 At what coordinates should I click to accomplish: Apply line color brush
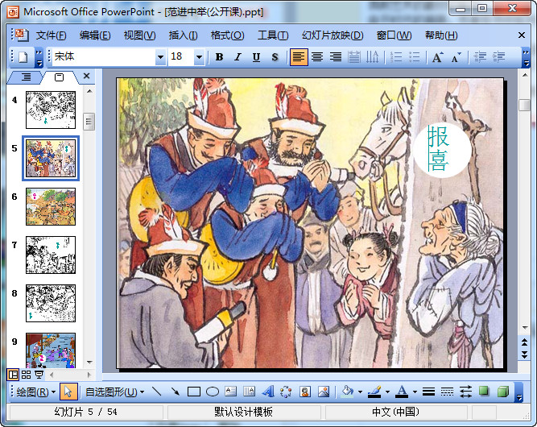[x=374, y=392]
